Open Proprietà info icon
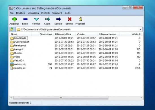The image size is (155, 110). click(80, 19)
